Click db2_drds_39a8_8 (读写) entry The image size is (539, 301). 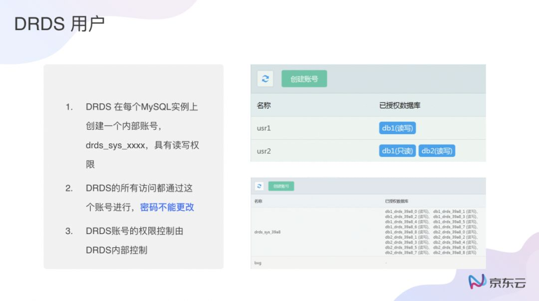pyautogui.click(x=455, y=253)
